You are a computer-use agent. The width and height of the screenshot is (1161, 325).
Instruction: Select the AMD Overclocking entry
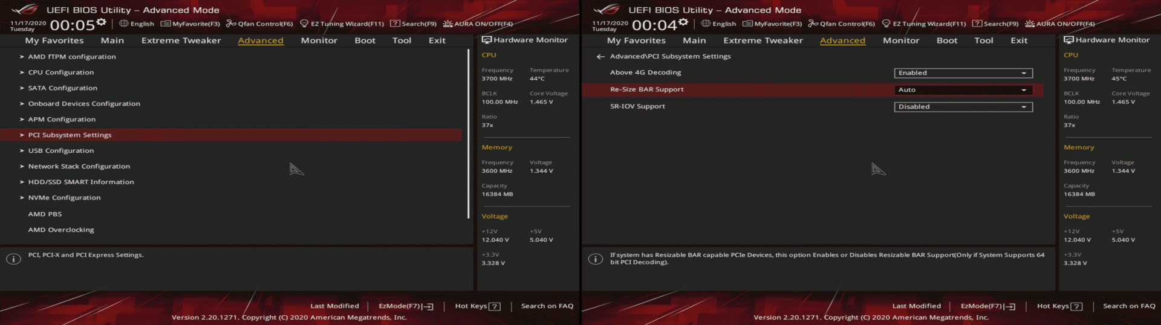[x=61, y=230]
